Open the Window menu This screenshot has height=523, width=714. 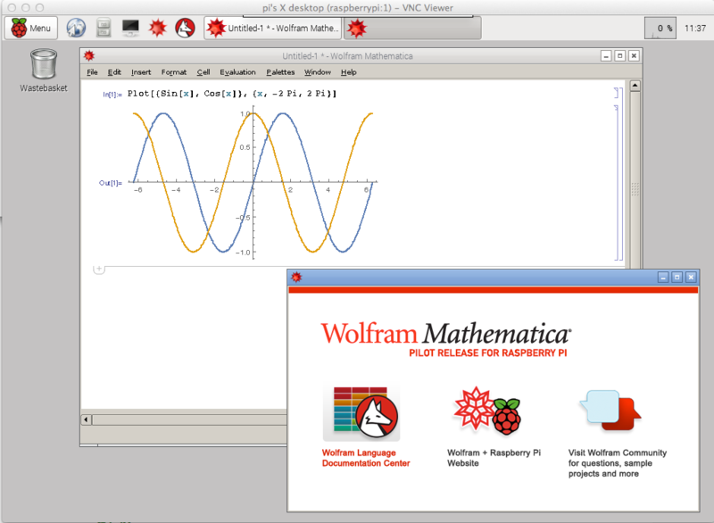(x=318, y=72)
